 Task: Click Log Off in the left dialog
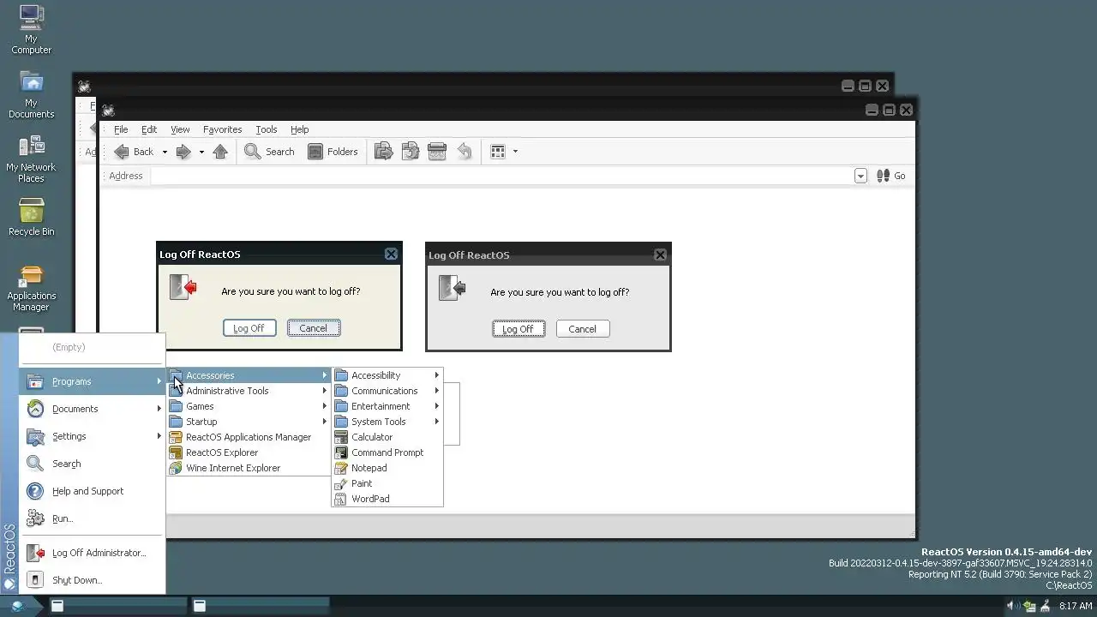pyautogui.click(x=249, y=328)
